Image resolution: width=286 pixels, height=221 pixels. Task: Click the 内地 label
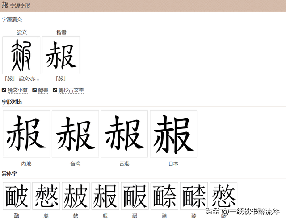click(x=26, y=164)
